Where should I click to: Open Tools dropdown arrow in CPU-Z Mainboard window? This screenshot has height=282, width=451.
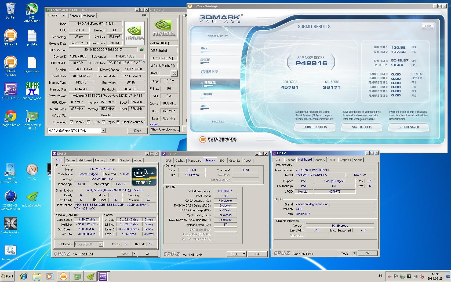click(354, 253)
